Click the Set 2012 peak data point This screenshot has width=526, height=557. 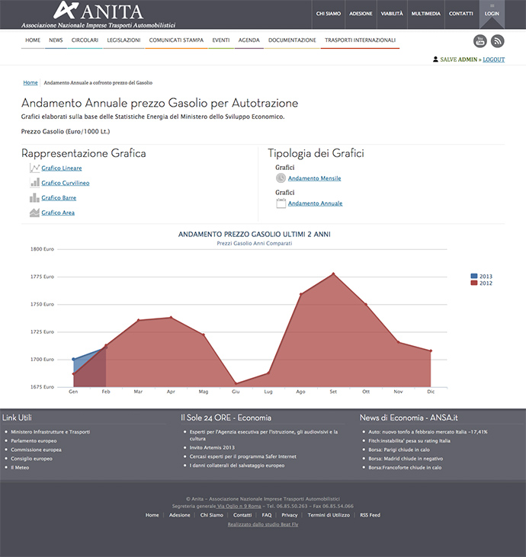(x=333, y=274)
